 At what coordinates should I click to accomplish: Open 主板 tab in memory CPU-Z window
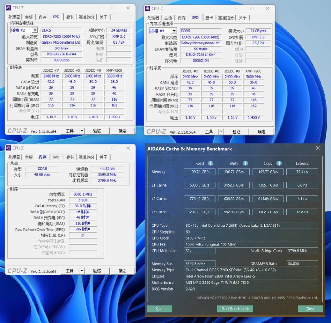click(29, 157)
